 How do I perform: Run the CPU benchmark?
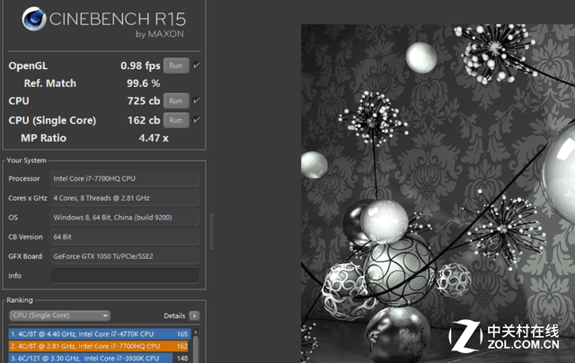tap(176, 100)
